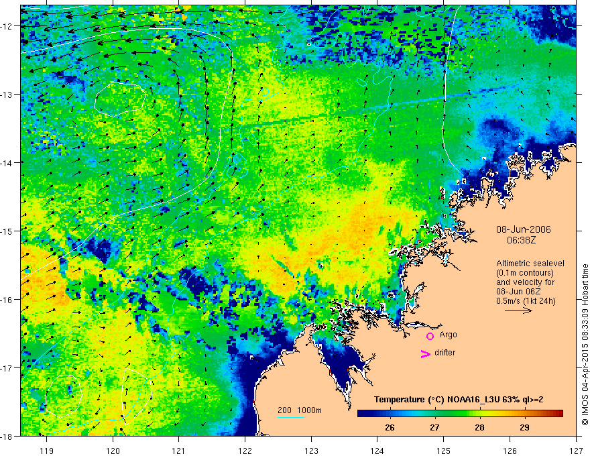Click the magenta drifter arrowhead legend symbol

click(426, 353)
